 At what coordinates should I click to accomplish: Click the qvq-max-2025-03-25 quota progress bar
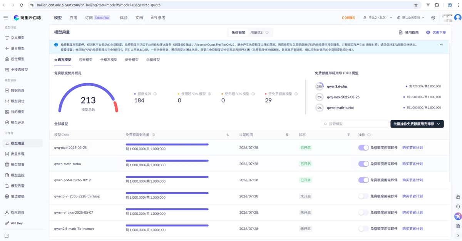point(167,144)
